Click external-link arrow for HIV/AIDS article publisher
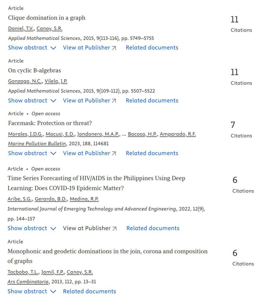Image resolution: width=261 pixels, height=300 pixels. click(x=114, y=229)
